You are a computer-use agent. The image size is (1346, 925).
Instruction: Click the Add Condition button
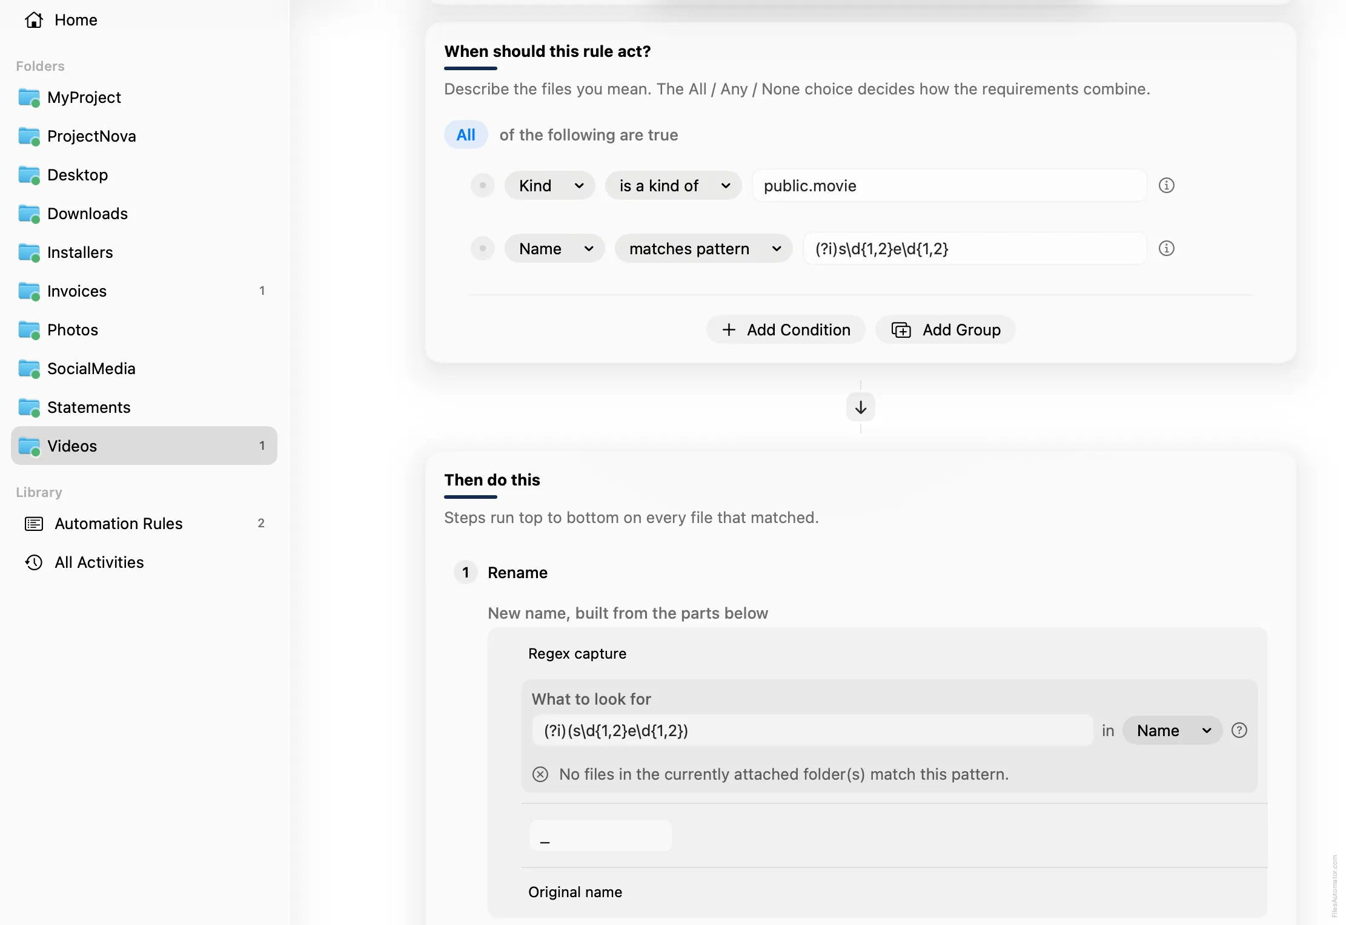(786, 329)
